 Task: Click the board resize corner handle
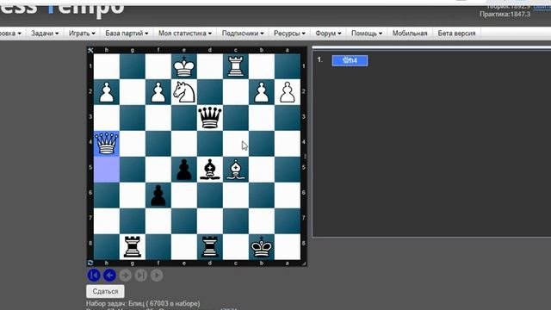[304, 263]
